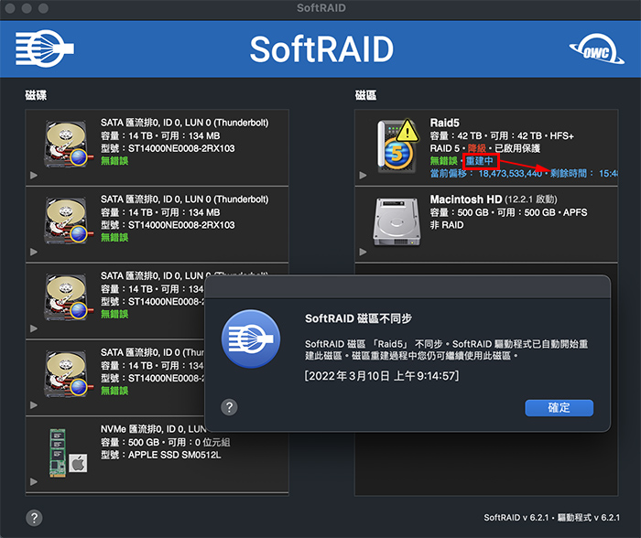The image size is (641, 538).
Task: Expand the Macintosh HD volume details
Action: pos(363,252)
